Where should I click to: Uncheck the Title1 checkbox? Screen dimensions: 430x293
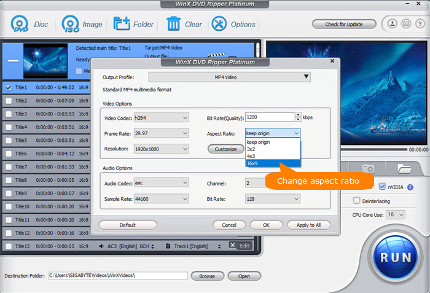click(x=9, y=87)
